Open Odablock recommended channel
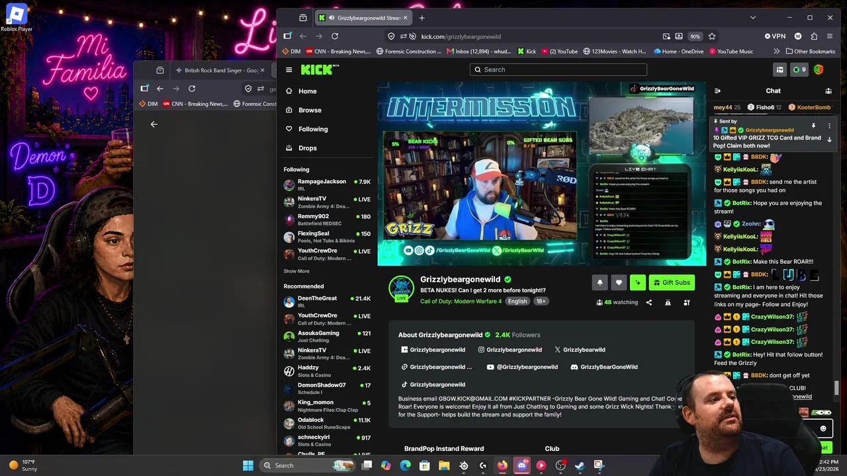Viewport: 847px width, 476px height. point(327,423)
